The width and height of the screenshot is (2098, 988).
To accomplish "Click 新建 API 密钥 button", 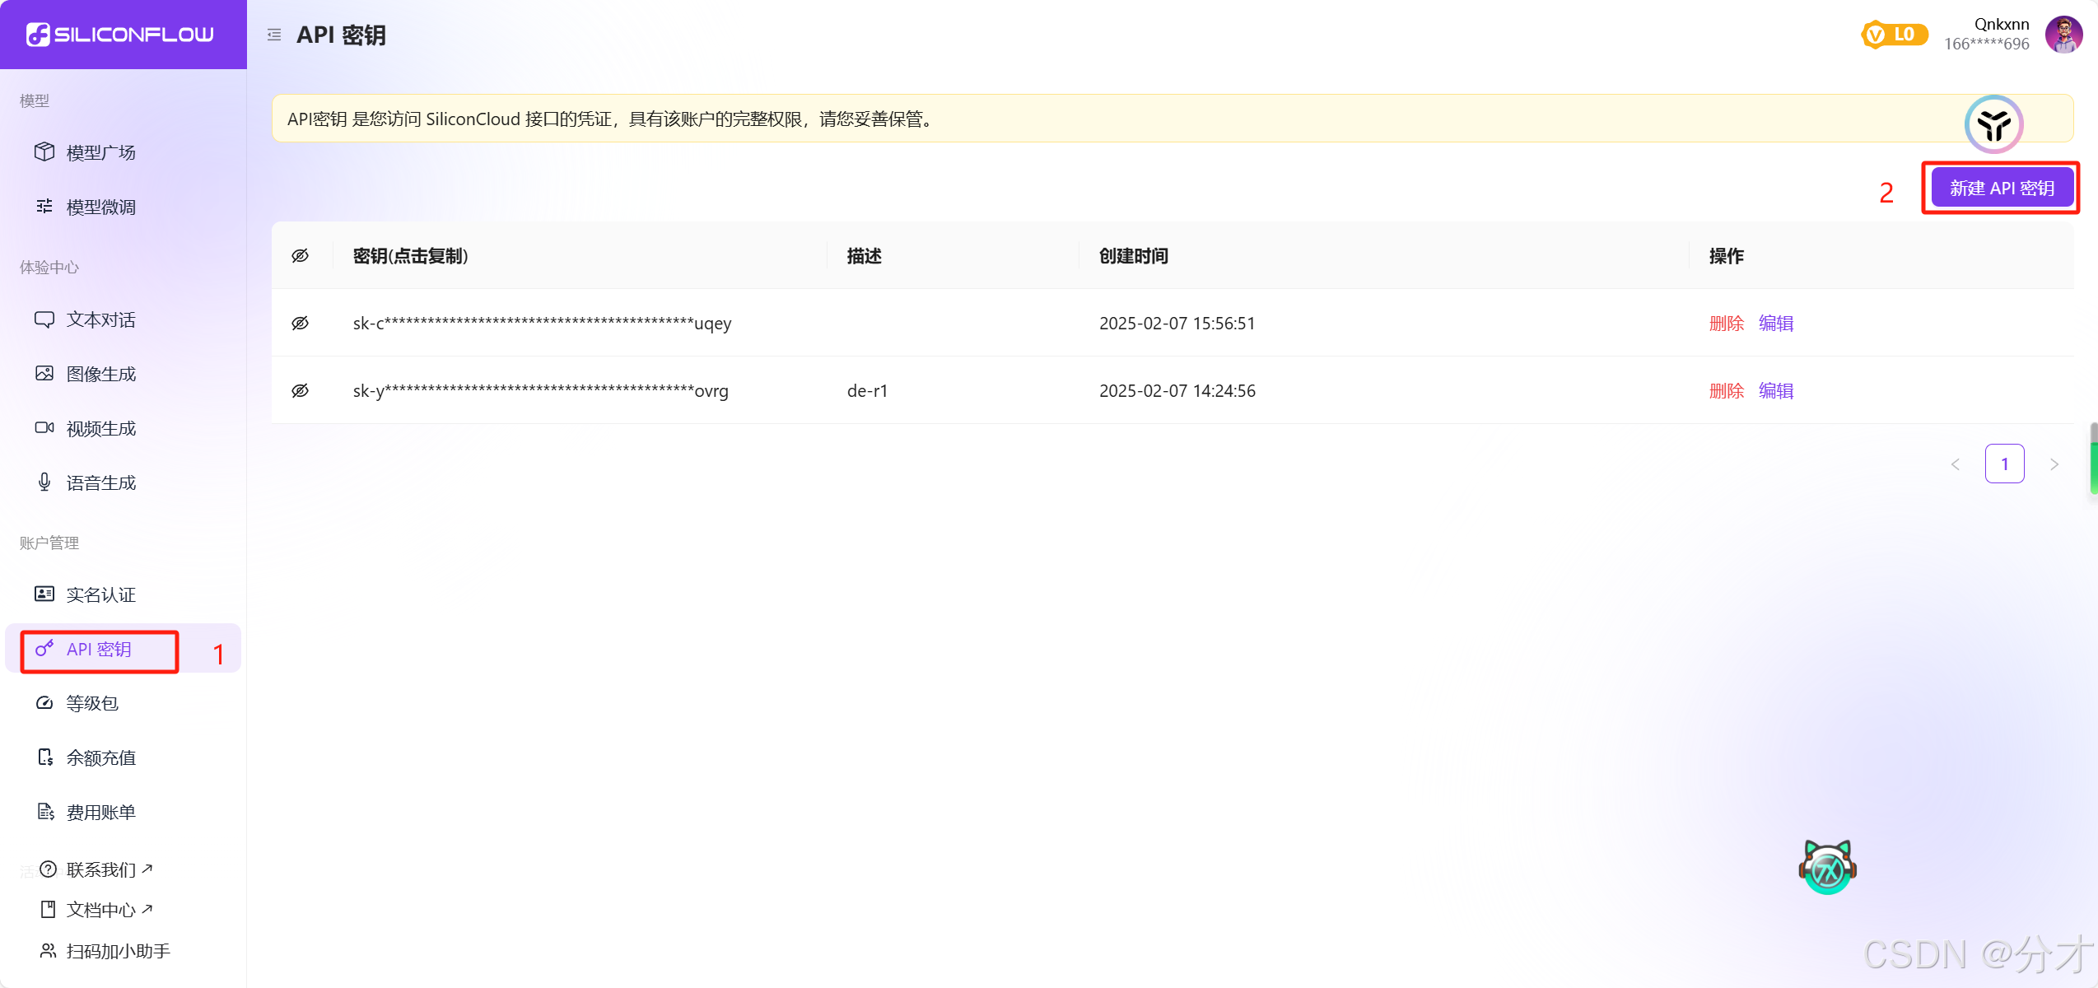I will pyautogui.click(x=2002, y=189).
